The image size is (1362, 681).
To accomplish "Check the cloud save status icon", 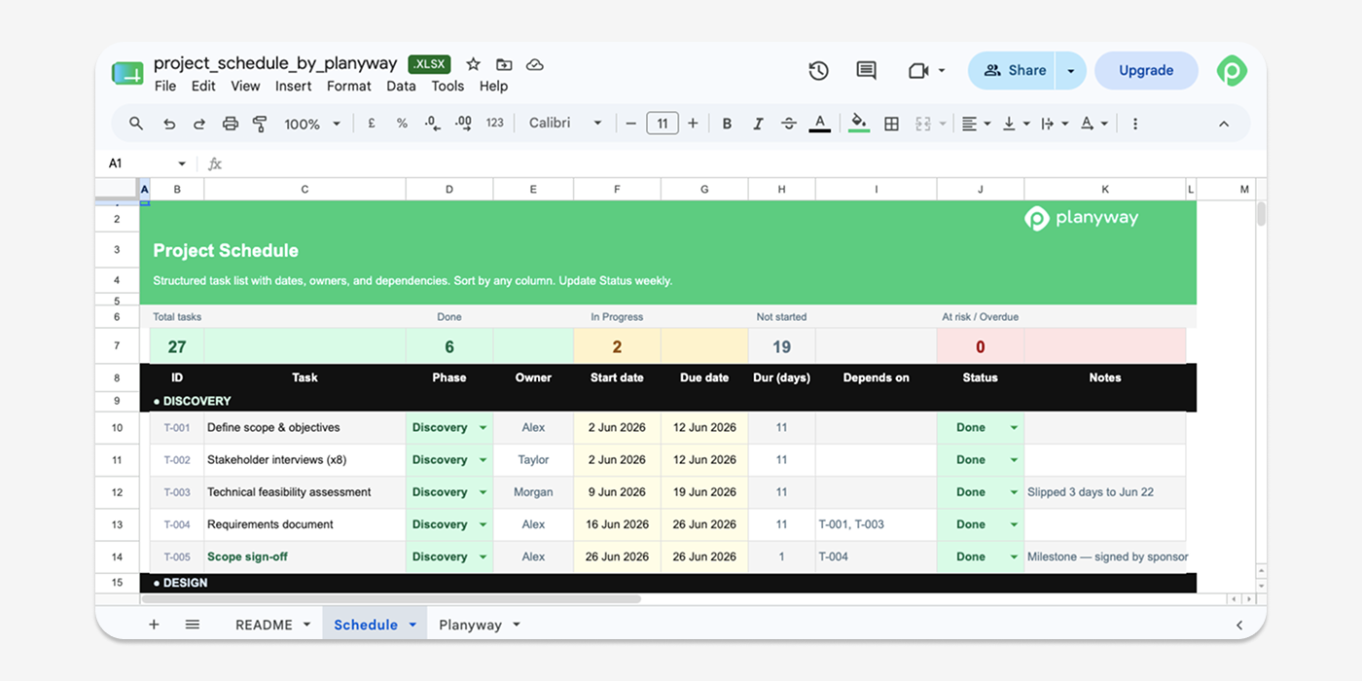I will coord(534,64).
